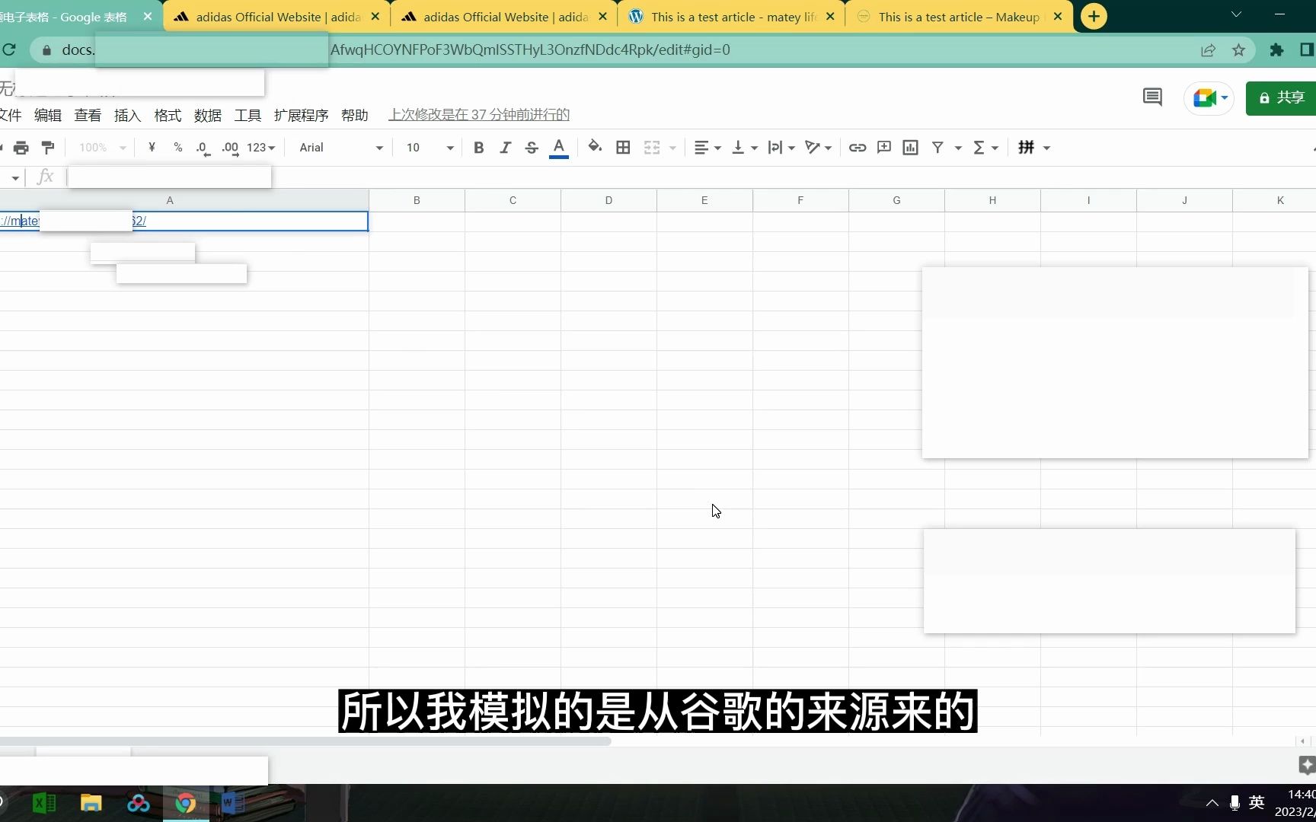Switch to matey life test article tab
The height and width of the screenshot is (822, 1316).
click(731, 17)
